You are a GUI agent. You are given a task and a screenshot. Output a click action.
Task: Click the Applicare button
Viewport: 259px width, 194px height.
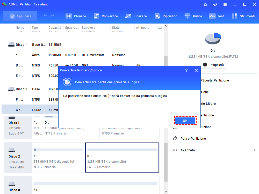(x=20, y=16)
